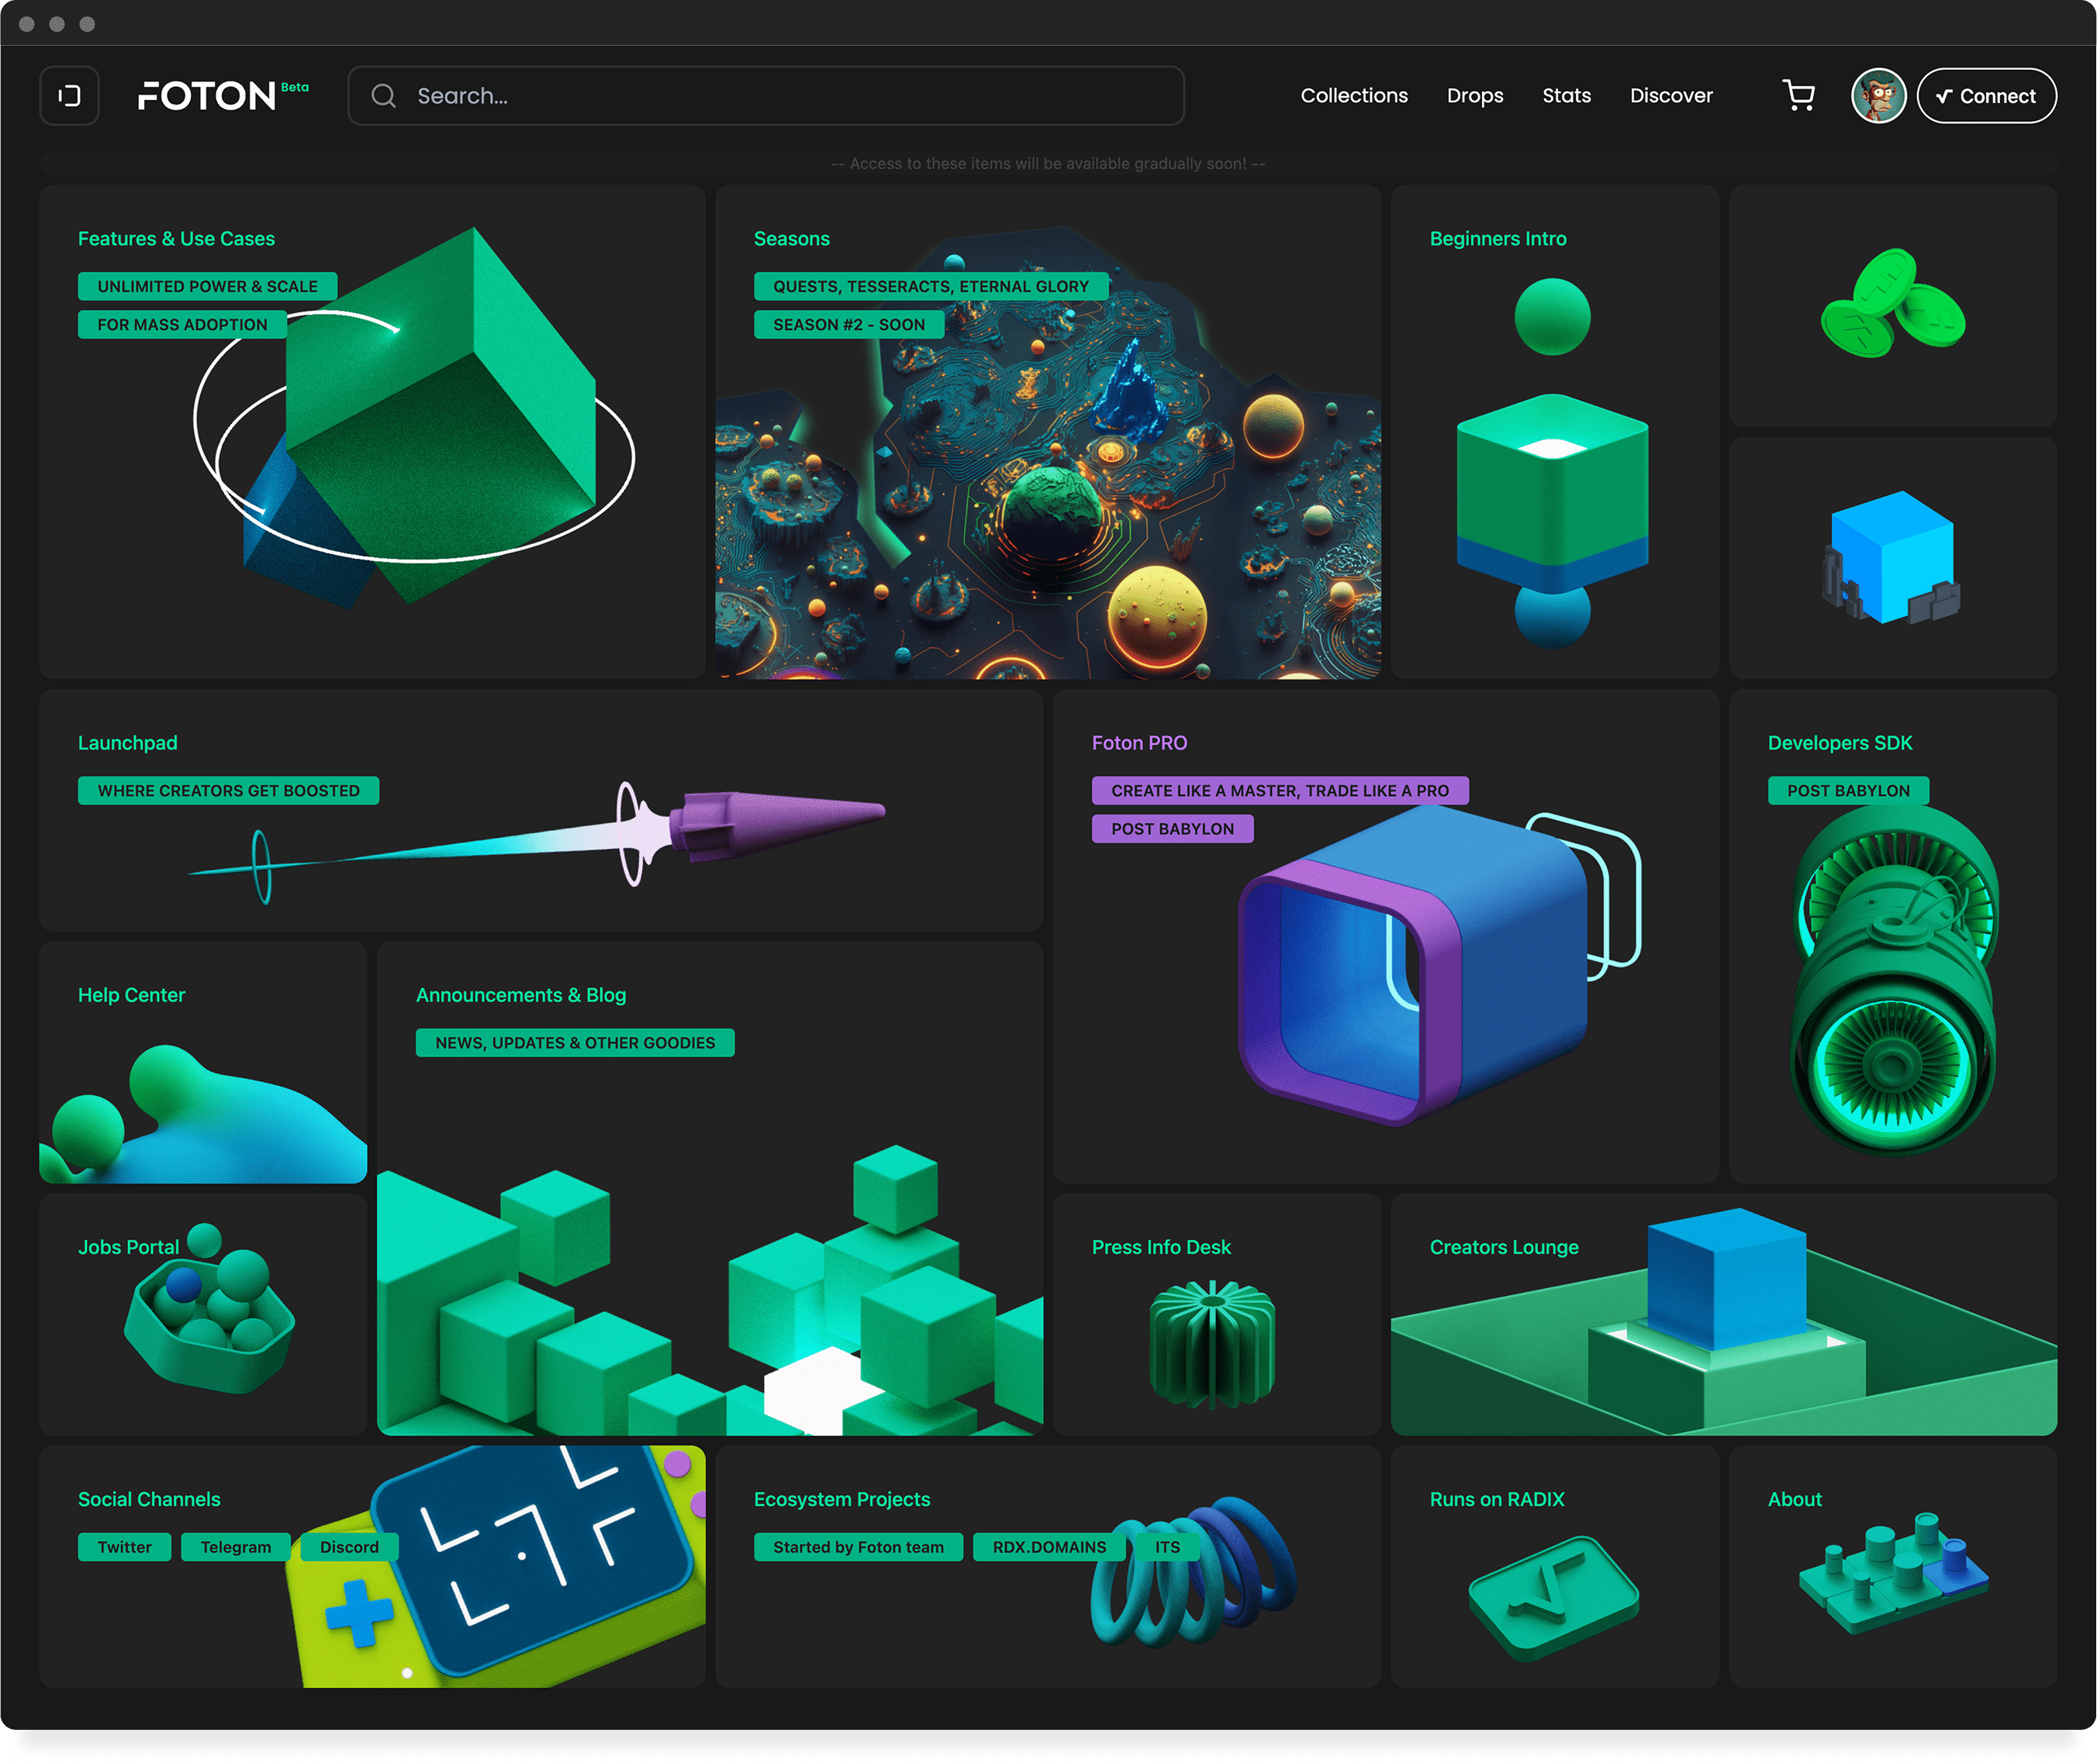The width and height of the screenshot is (2097, 1764).
Task: Click the monkey profile avatar
Action: click(x=1878, y=96)
